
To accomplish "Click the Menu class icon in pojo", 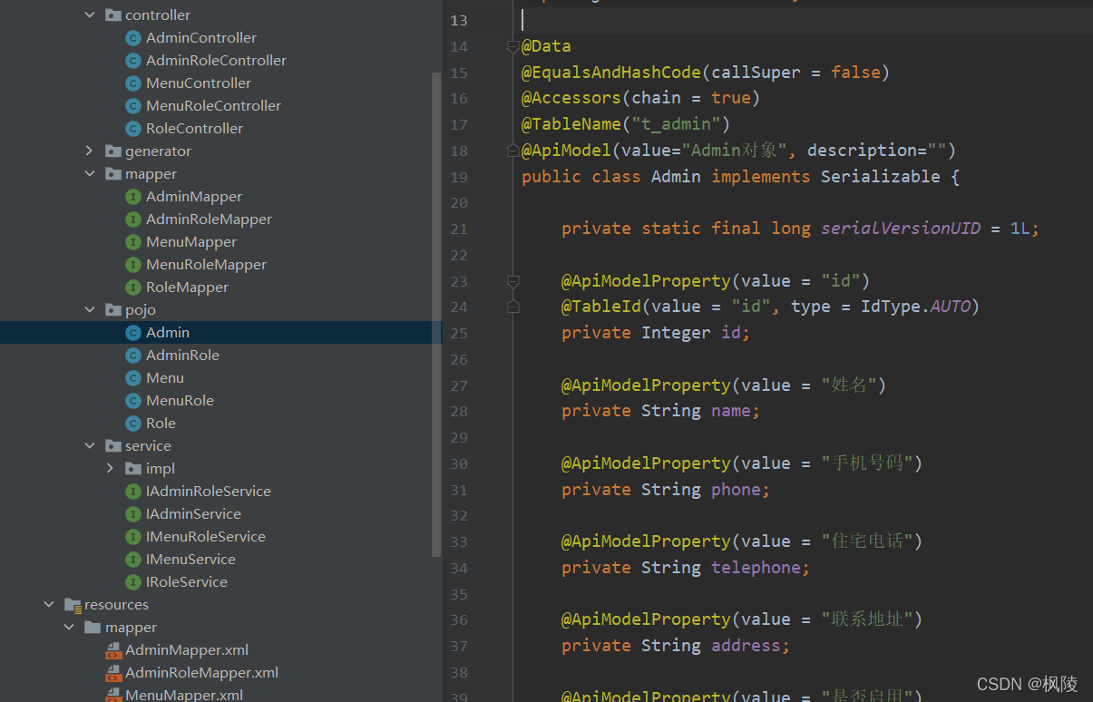I will (133, 377).
